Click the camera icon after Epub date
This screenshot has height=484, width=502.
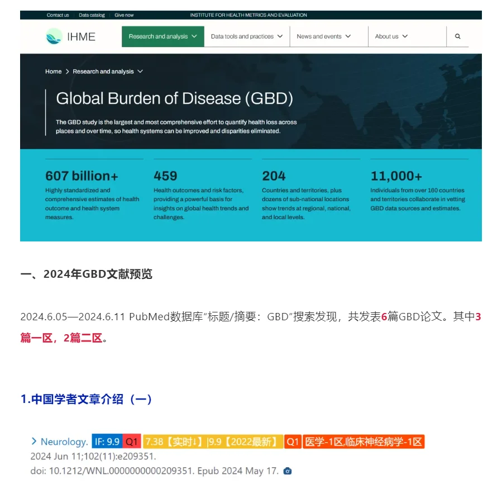[x=288, y=471]
